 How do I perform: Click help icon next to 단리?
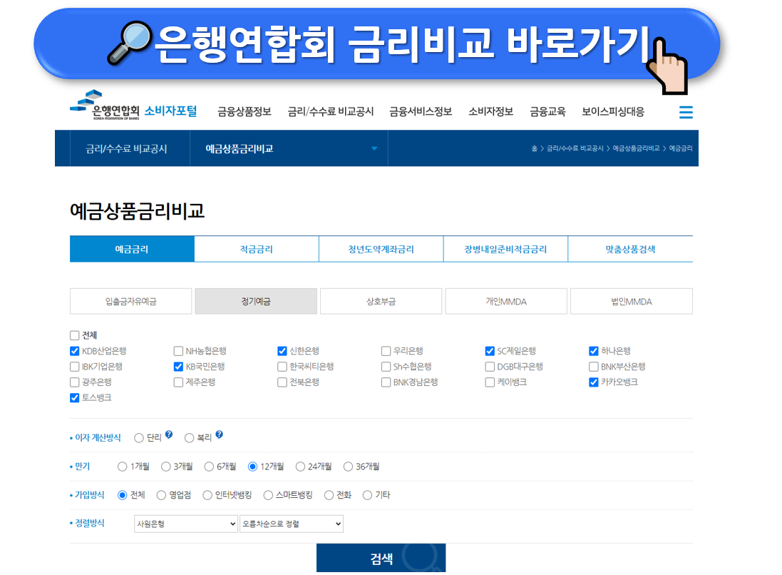tap(169, 434)
